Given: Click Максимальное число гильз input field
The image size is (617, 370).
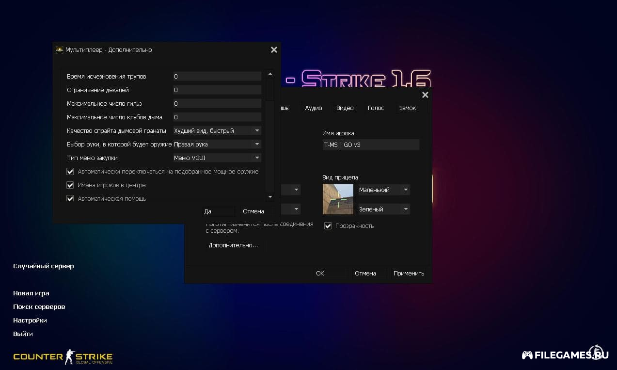Looking at the screenshot, I should pyautogui.click(x=217, y=103).
